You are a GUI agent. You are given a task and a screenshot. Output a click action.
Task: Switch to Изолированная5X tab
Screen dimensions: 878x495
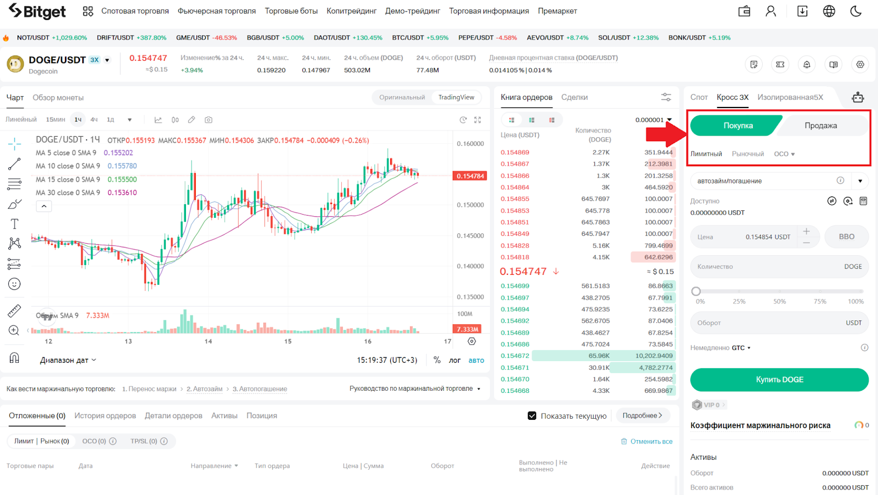[x=790, y=97]
